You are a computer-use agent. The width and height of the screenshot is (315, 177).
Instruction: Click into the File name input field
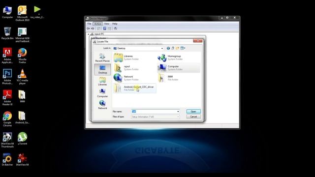click(154, 112)
